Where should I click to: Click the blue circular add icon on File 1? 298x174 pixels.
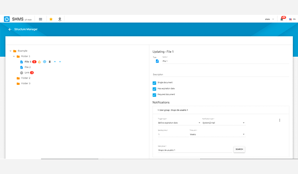click(44, 62)
